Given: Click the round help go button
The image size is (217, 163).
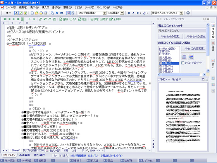Looking at the screenshot, I should pyautogui.click(x=188, y=13).
